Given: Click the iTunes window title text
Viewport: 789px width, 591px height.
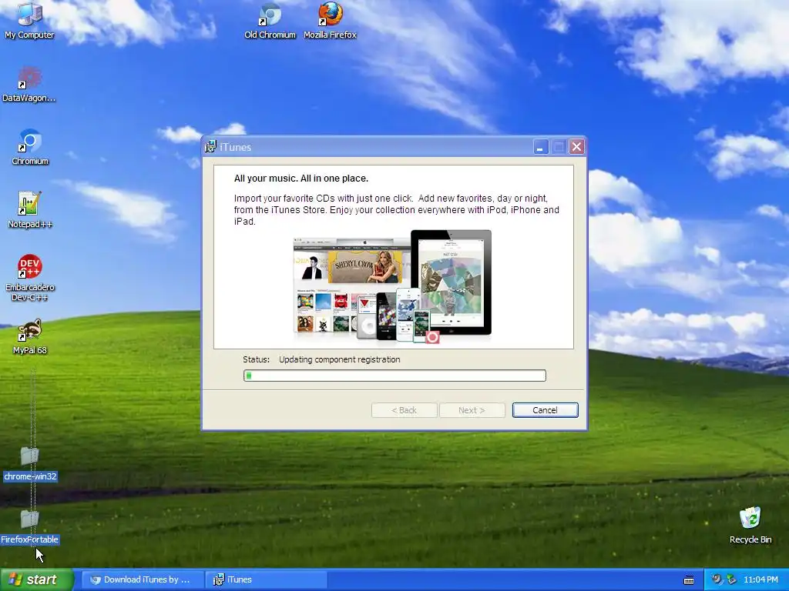Looking at the screenshot, I should tap(236, 147).
